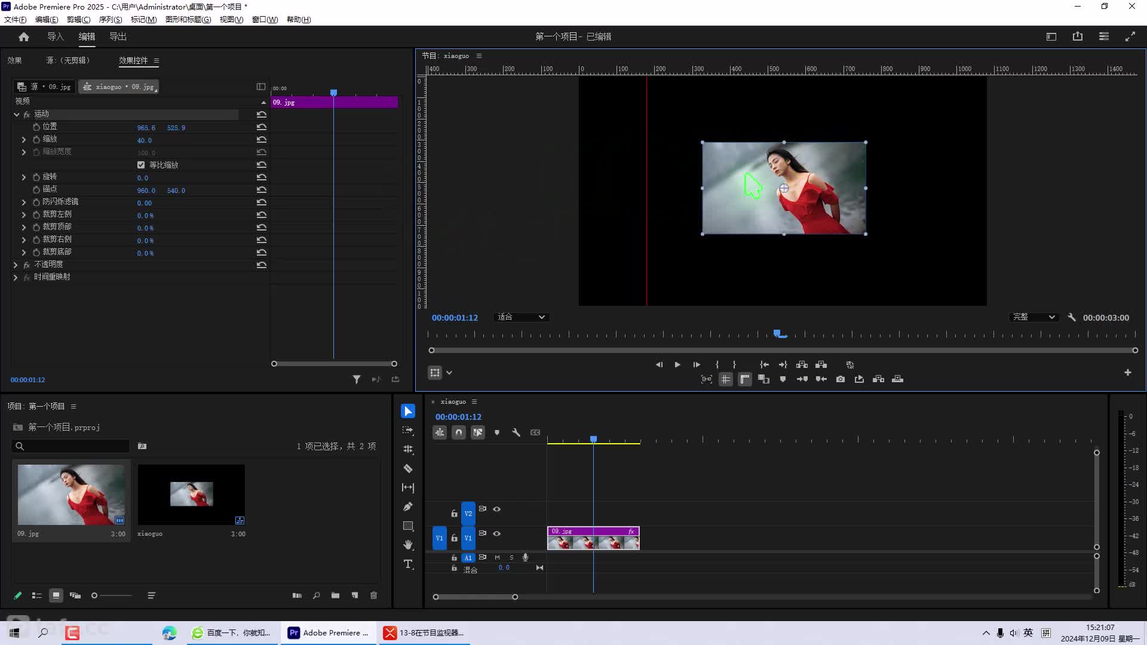This screenshot has height=645, width=1147.
Task: Collapse the 运动 effect group
Action: [x=17, y=114]
